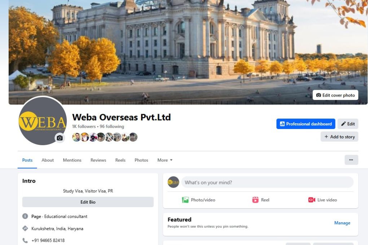The width and height of the screenshot is (368, 245).
Task: Click the camera icon on the profile picture
Action: tap(60, 138)
